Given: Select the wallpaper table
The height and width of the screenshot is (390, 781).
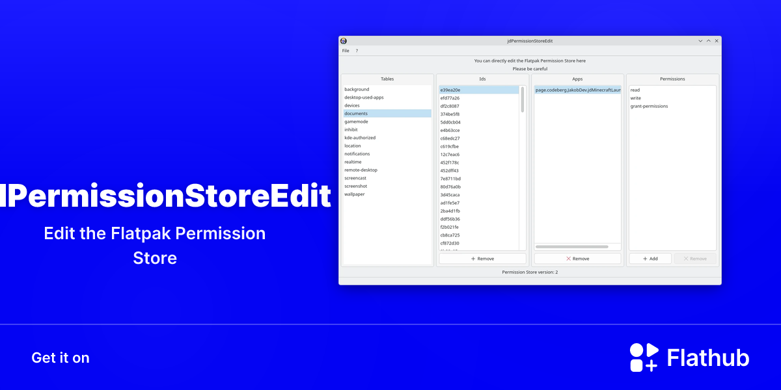Looking at the screenshot, I should coord(387,194).
